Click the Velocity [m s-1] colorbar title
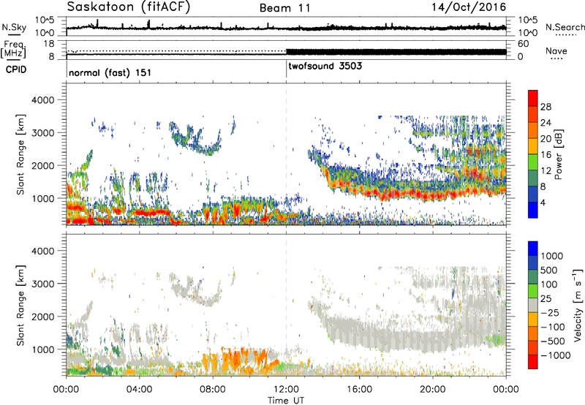Screen dimensions: 585x405 (578, 305)
